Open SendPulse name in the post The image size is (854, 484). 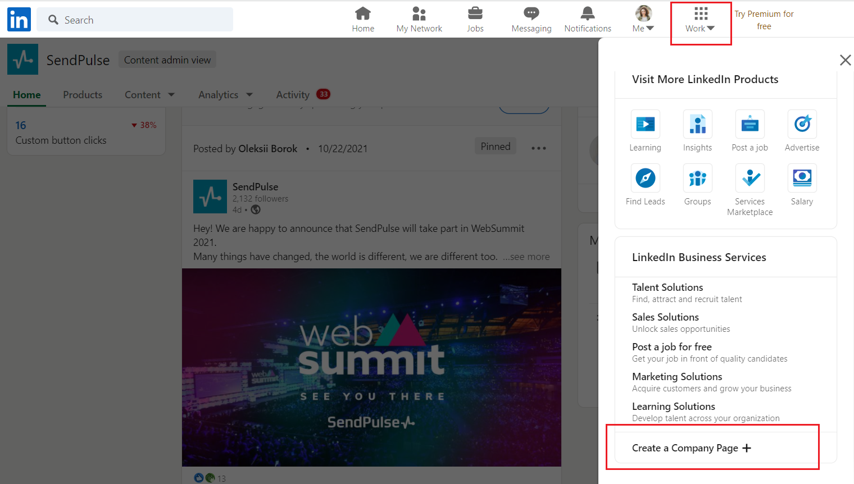coord(255,187)
